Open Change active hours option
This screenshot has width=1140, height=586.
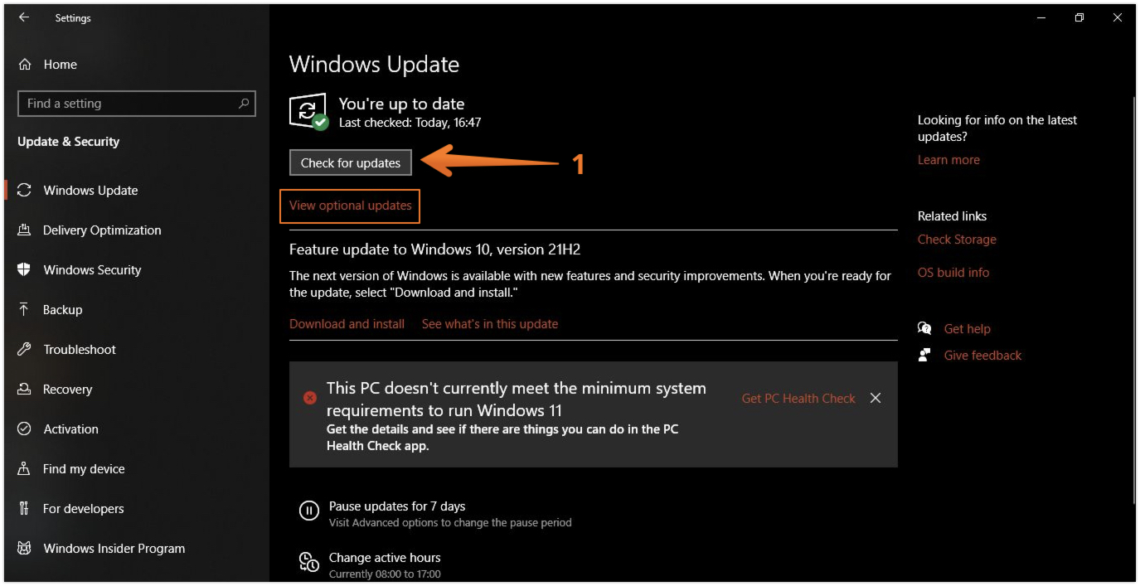click(x=384, y=558)
